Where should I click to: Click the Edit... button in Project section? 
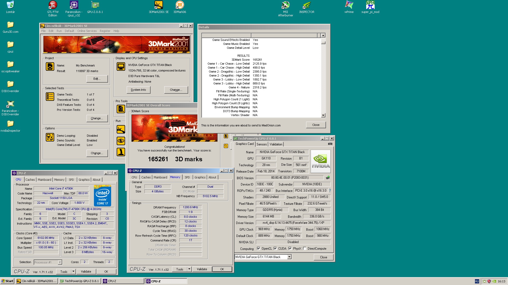(x=97, y=79)
